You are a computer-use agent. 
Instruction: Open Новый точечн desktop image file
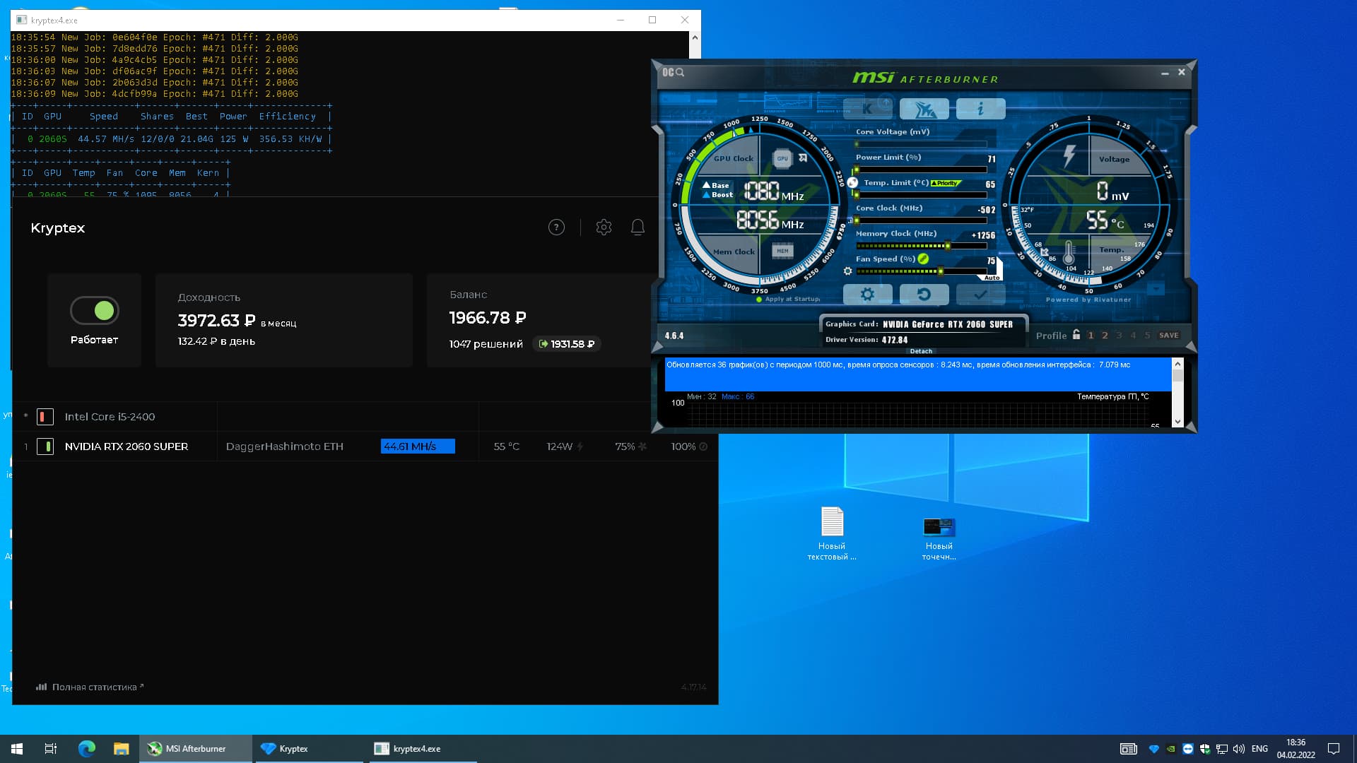pos(939,539)
